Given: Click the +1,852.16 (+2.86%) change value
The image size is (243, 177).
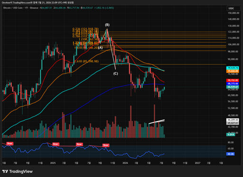Looking at the screenshot, I should coord(104,8).
